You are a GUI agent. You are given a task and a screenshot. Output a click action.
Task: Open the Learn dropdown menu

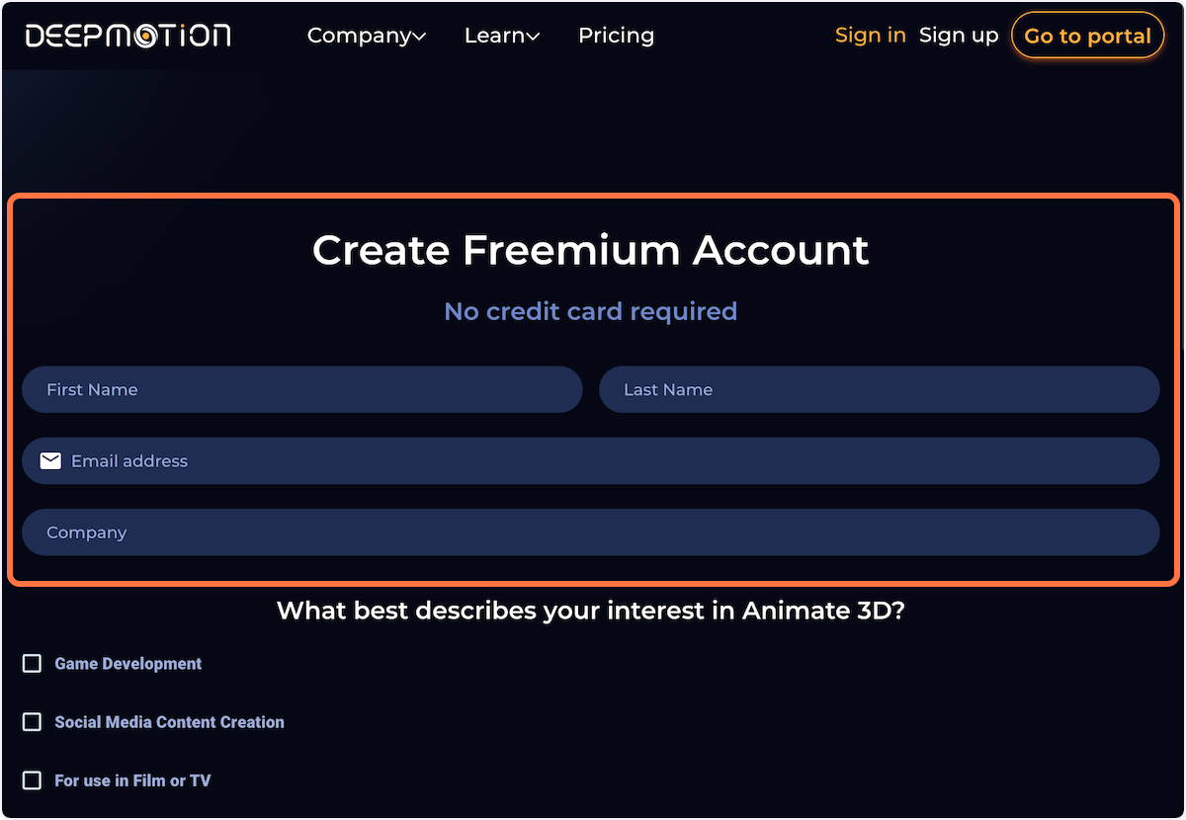point(493,35)
